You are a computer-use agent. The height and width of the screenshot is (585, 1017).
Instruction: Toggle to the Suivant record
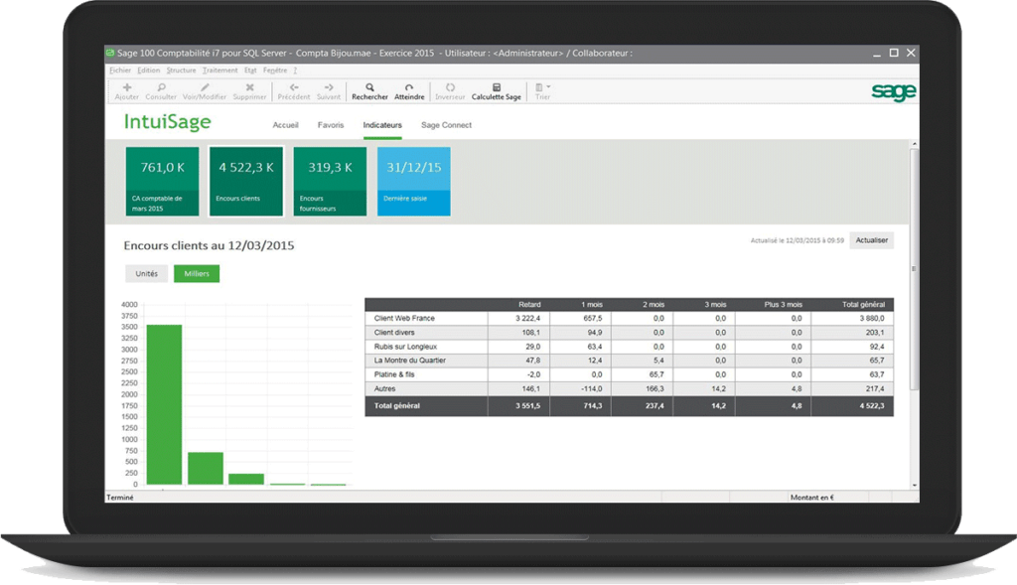329,89
